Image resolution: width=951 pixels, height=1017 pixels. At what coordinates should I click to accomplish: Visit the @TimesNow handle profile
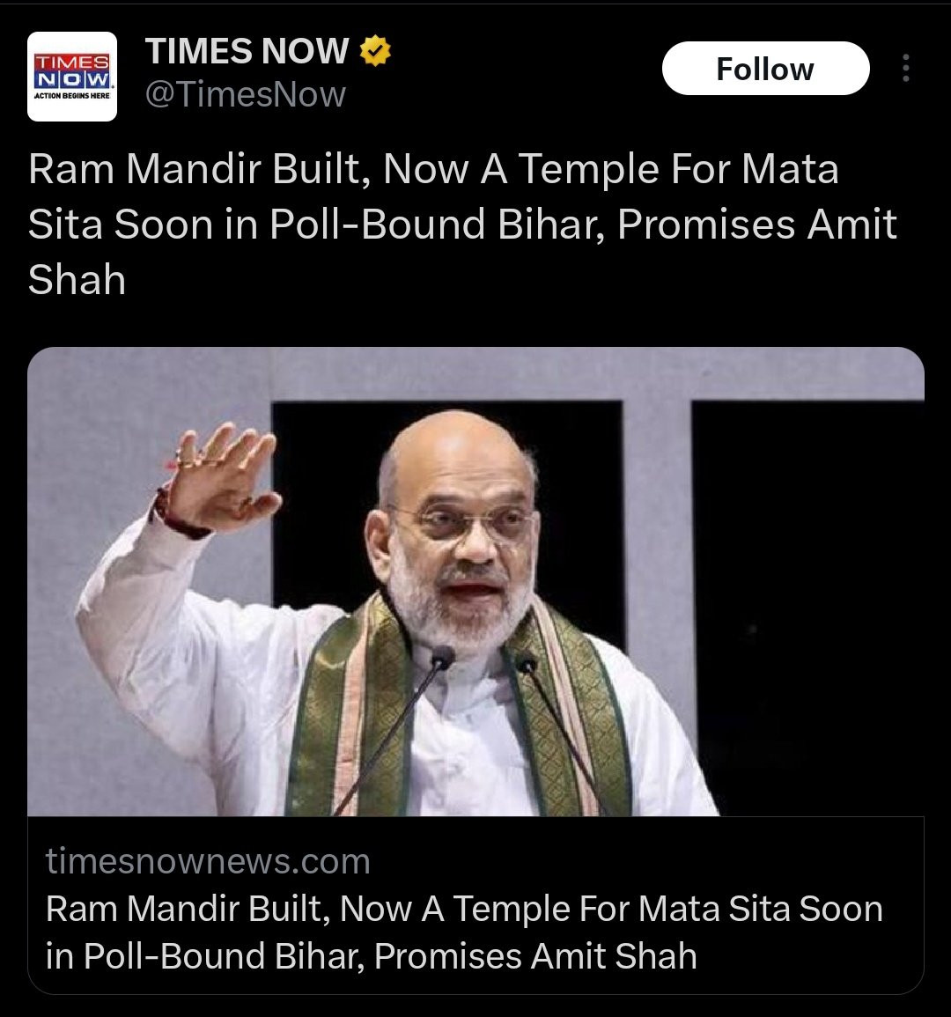[245, 94]
